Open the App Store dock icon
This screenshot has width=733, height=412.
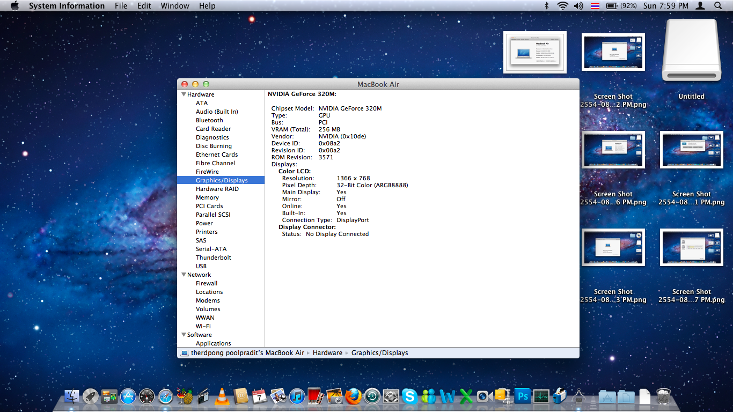point(128,396)
